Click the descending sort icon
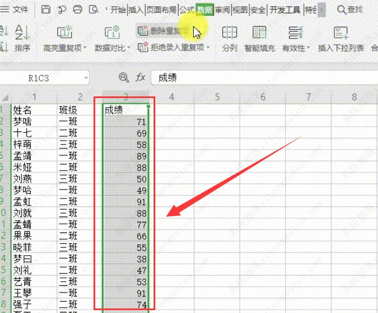Image resolution: width=378 pixels, height=313 pixels. click(x=4, y=46)
